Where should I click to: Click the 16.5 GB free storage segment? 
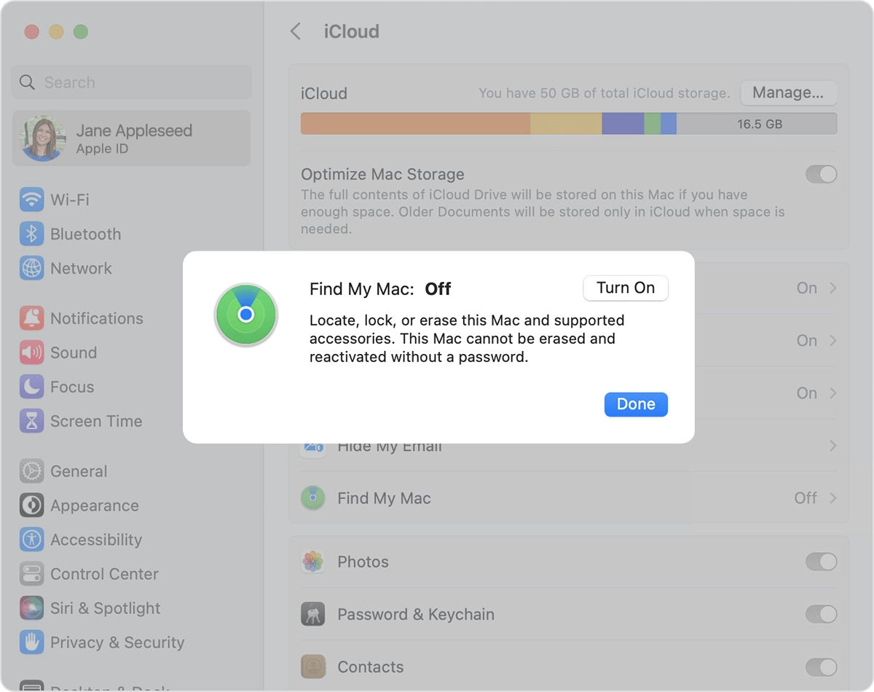(x=757, y=124)
